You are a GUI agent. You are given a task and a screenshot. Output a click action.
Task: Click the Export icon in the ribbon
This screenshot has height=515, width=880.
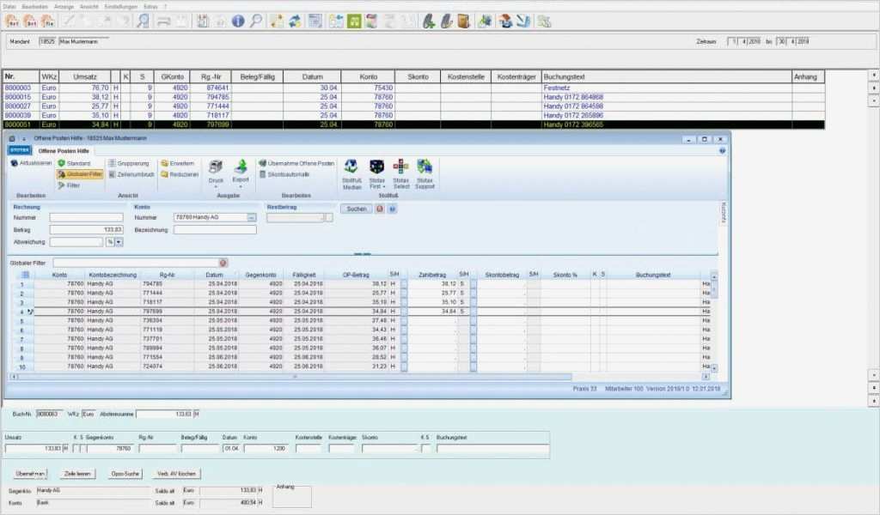[x=241, y=167]
